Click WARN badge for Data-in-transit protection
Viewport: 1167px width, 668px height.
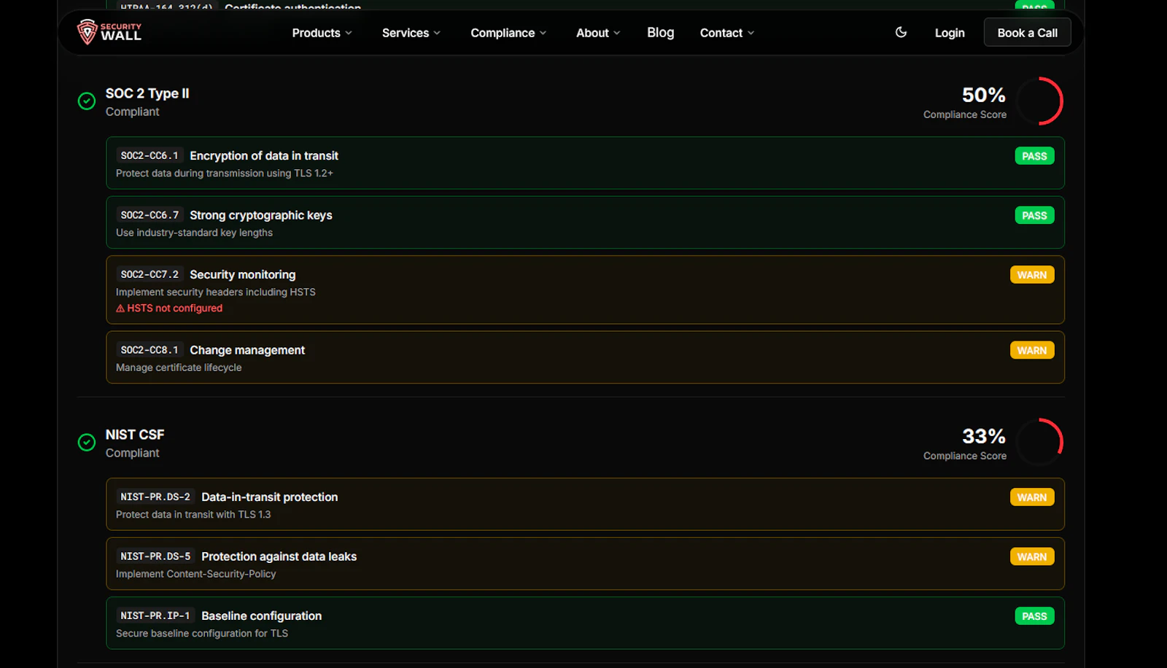tap(1032, 497)
